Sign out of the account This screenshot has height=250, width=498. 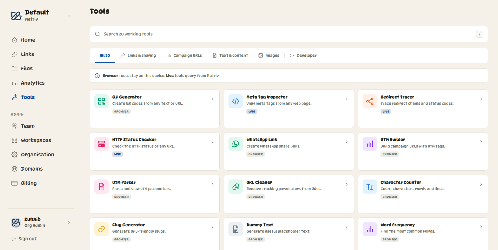24,239
